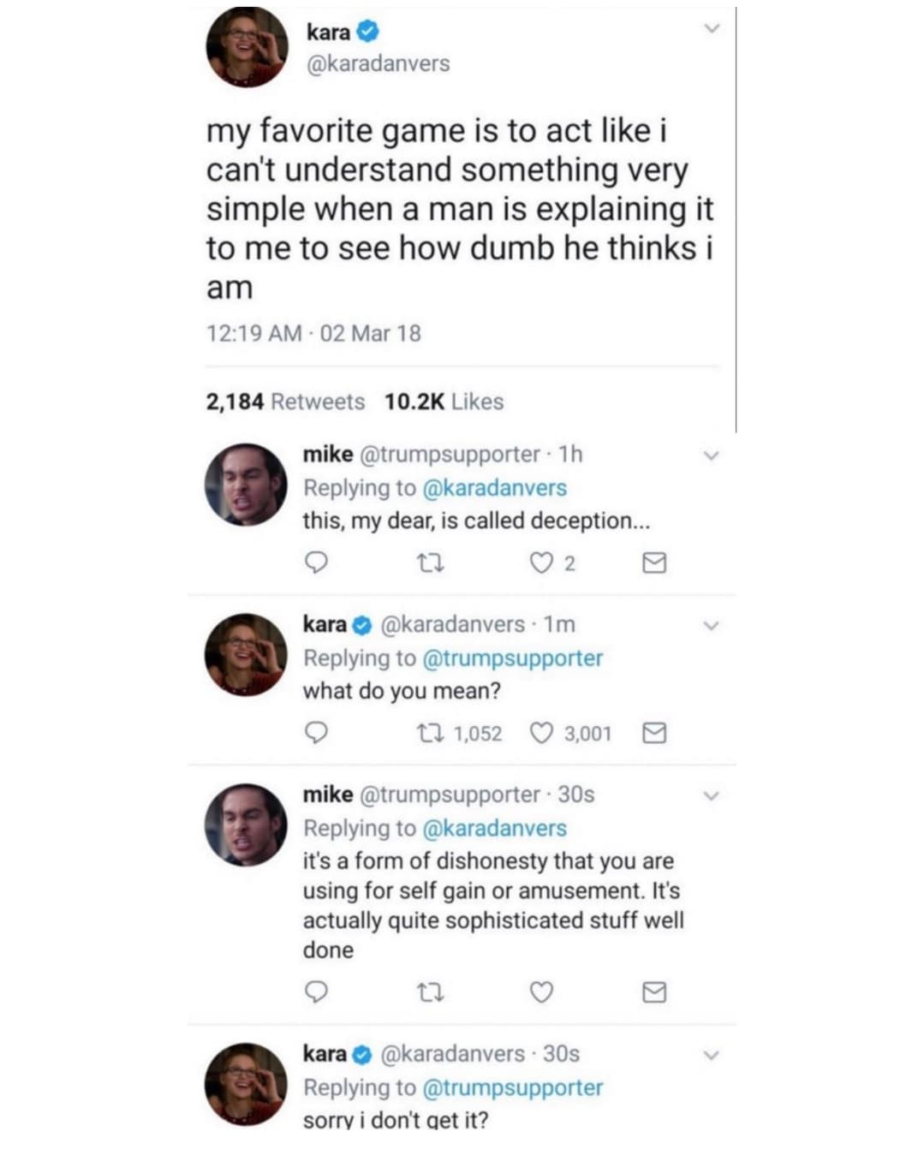Viewport: 924px width, 1155px height.
Task: Send kara's reply via Direct Message
Action: (x=653, y=733)
